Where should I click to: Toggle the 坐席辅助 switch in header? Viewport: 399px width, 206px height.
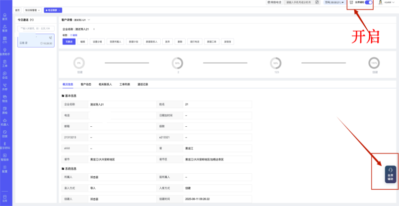[368, 2]
